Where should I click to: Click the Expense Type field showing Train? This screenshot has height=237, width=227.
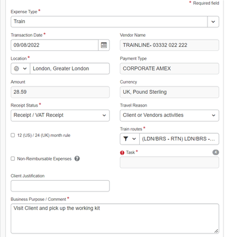click(x=109, y=22)
